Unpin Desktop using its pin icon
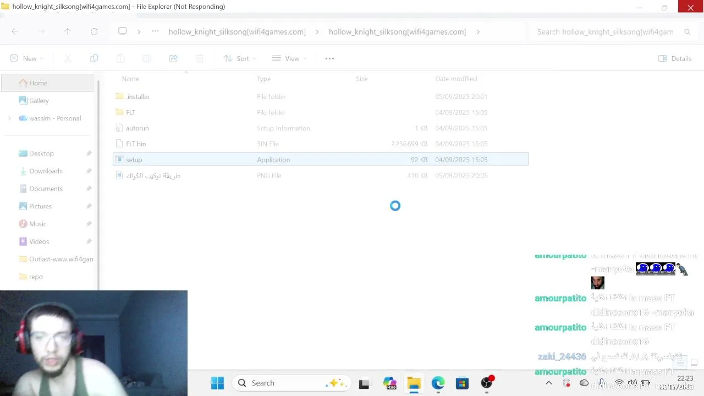The image size is (704, 396). click(89, 153)
